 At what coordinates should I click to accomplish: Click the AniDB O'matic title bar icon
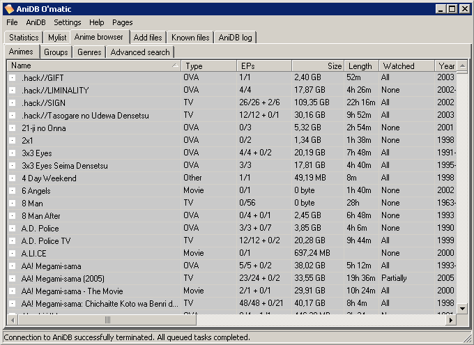pos(9,9)
